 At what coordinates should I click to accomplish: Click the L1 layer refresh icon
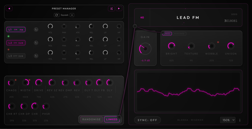tap(36, 30)
